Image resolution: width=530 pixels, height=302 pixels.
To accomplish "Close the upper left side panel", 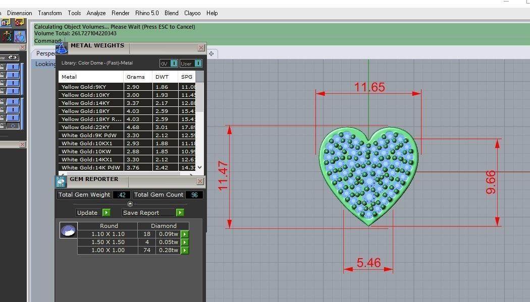I will [22, 47].
